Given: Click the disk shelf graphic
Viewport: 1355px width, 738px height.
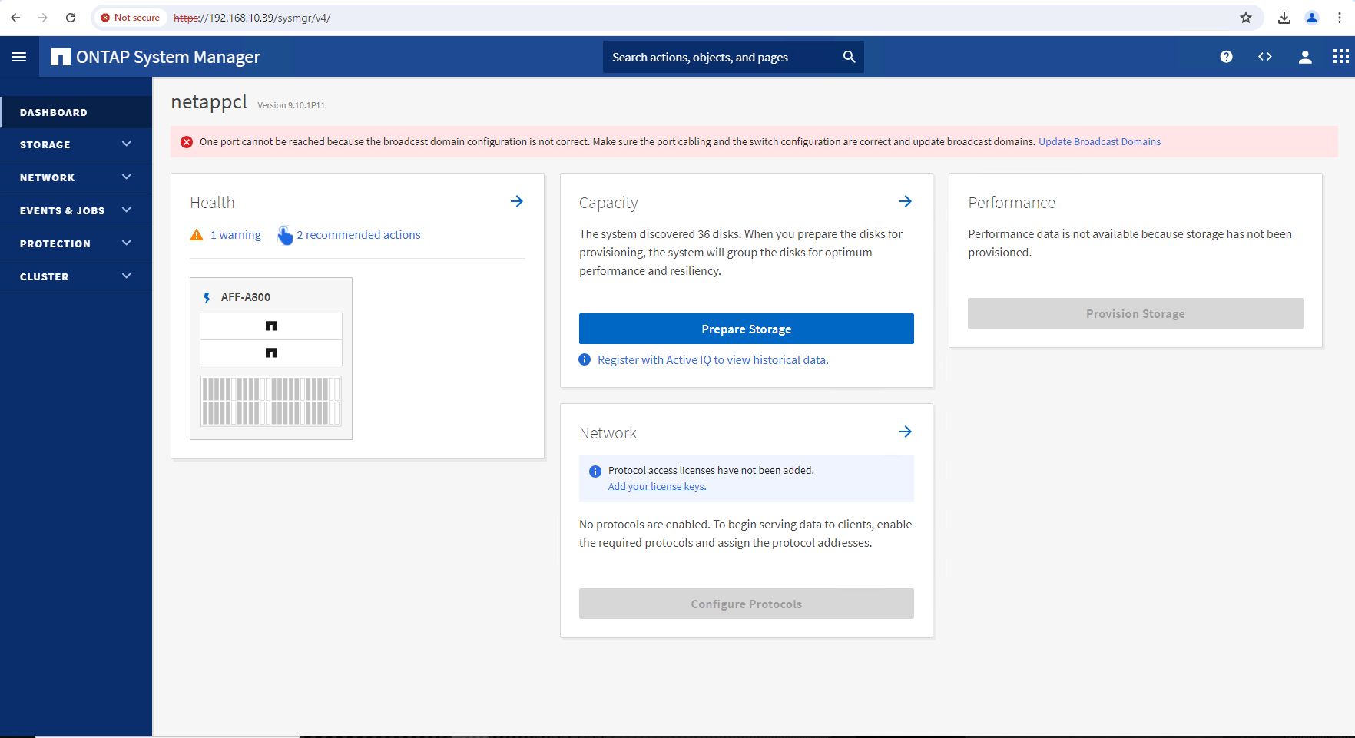Looking at the screenshot, I should pyautogui.click(x=271, y=401).
